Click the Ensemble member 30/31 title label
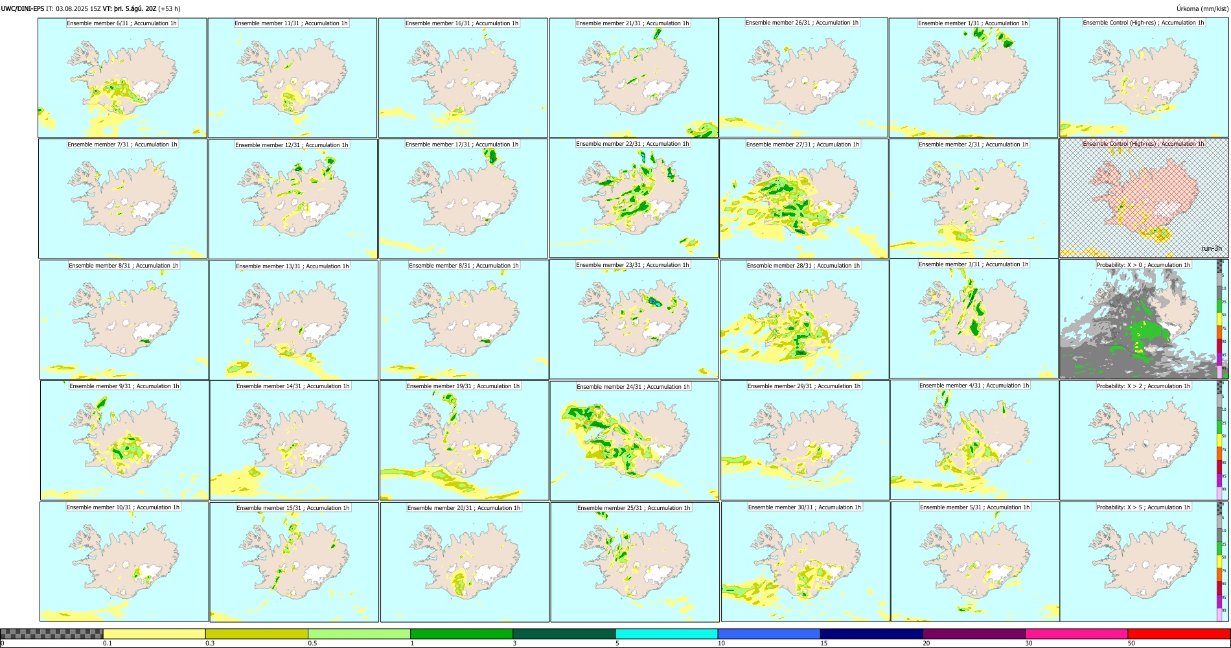Screen dimensions: 1231x648 pyautogui.click(x=805, y=507)
